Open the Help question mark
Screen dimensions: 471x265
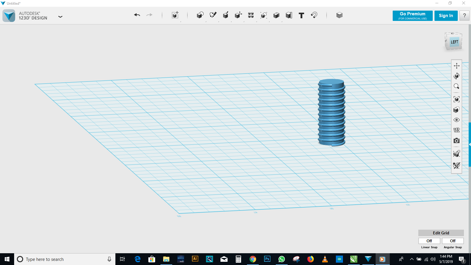[465, 16]
